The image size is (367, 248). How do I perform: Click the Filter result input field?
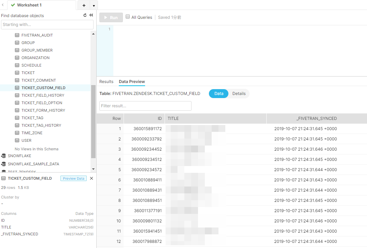(145, 106)
